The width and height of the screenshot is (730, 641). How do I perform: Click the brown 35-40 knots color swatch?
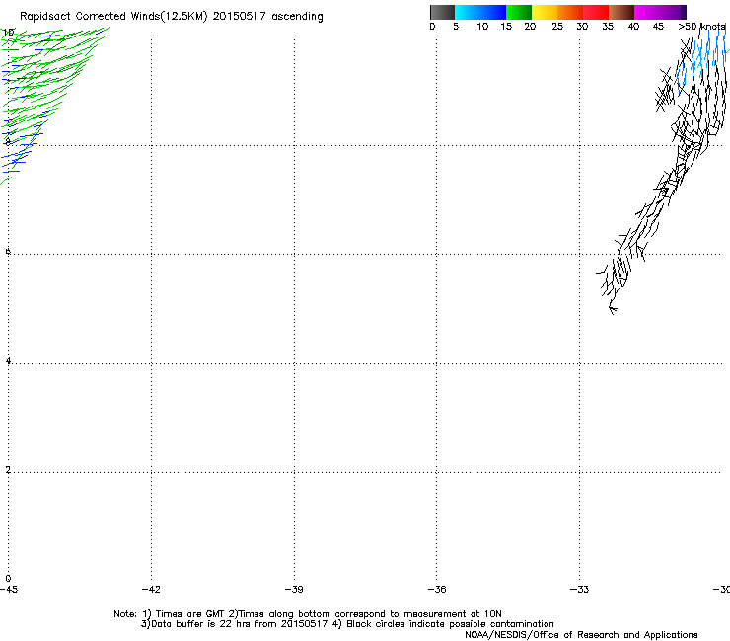(621, 12)
